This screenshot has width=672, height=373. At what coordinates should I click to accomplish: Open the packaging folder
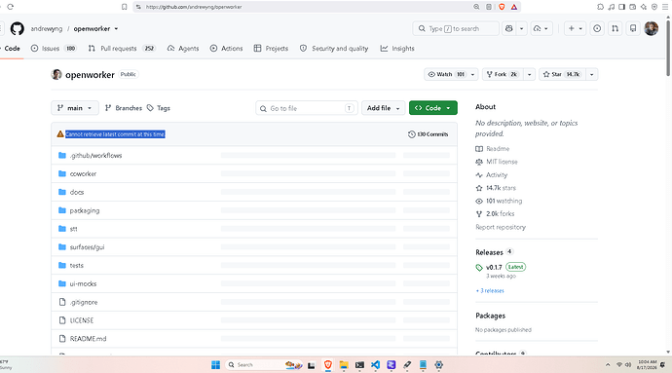pos(85,210)
